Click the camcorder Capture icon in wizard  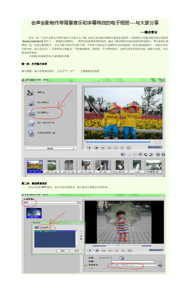point(31,92)
